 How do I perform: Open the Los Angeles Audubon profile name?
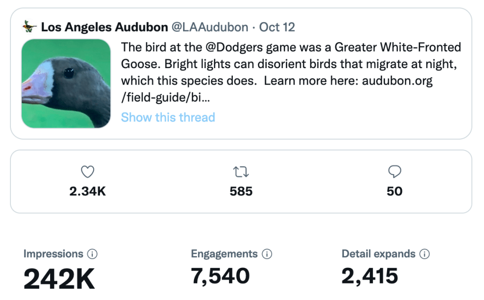[x=104, y=27]
